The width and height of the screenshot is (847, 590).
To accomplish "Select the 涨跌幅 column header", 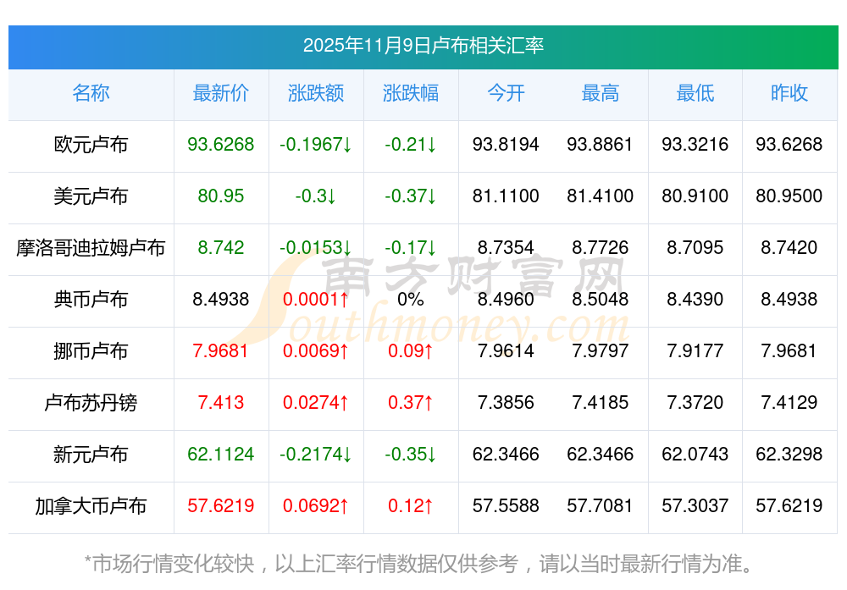I will pos(410,93).
